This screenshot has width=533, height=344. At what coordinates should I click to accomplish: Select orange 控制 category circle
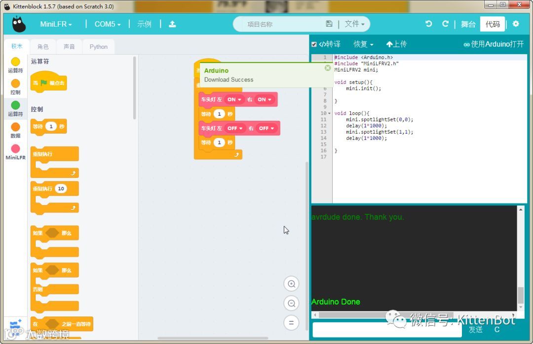(x=15, y=83)
